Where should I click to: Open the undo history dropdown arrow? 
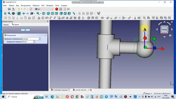coord(21,9)
